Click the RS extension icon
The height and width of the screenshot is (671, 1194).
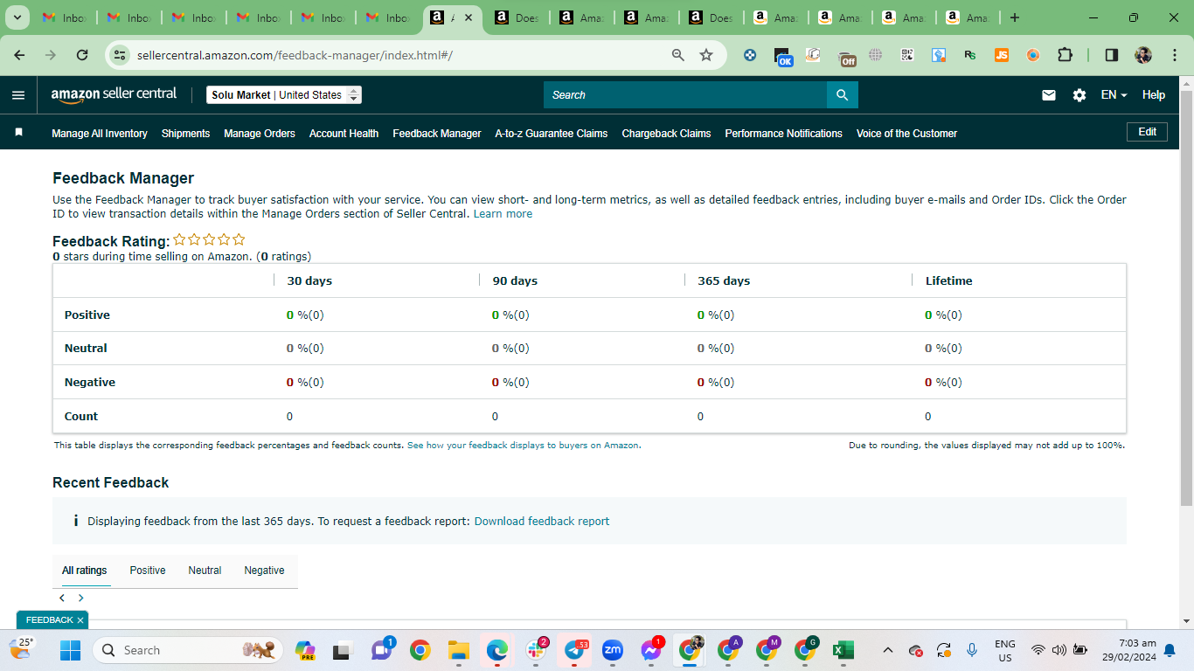coord(970,55)
